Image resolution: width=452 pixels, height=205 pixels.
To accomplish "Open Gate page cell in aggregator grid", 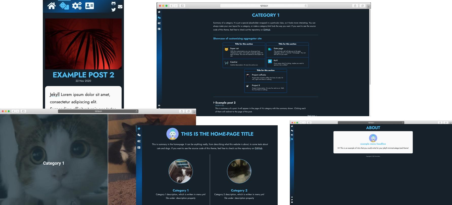I will click(x=287, y=51).
